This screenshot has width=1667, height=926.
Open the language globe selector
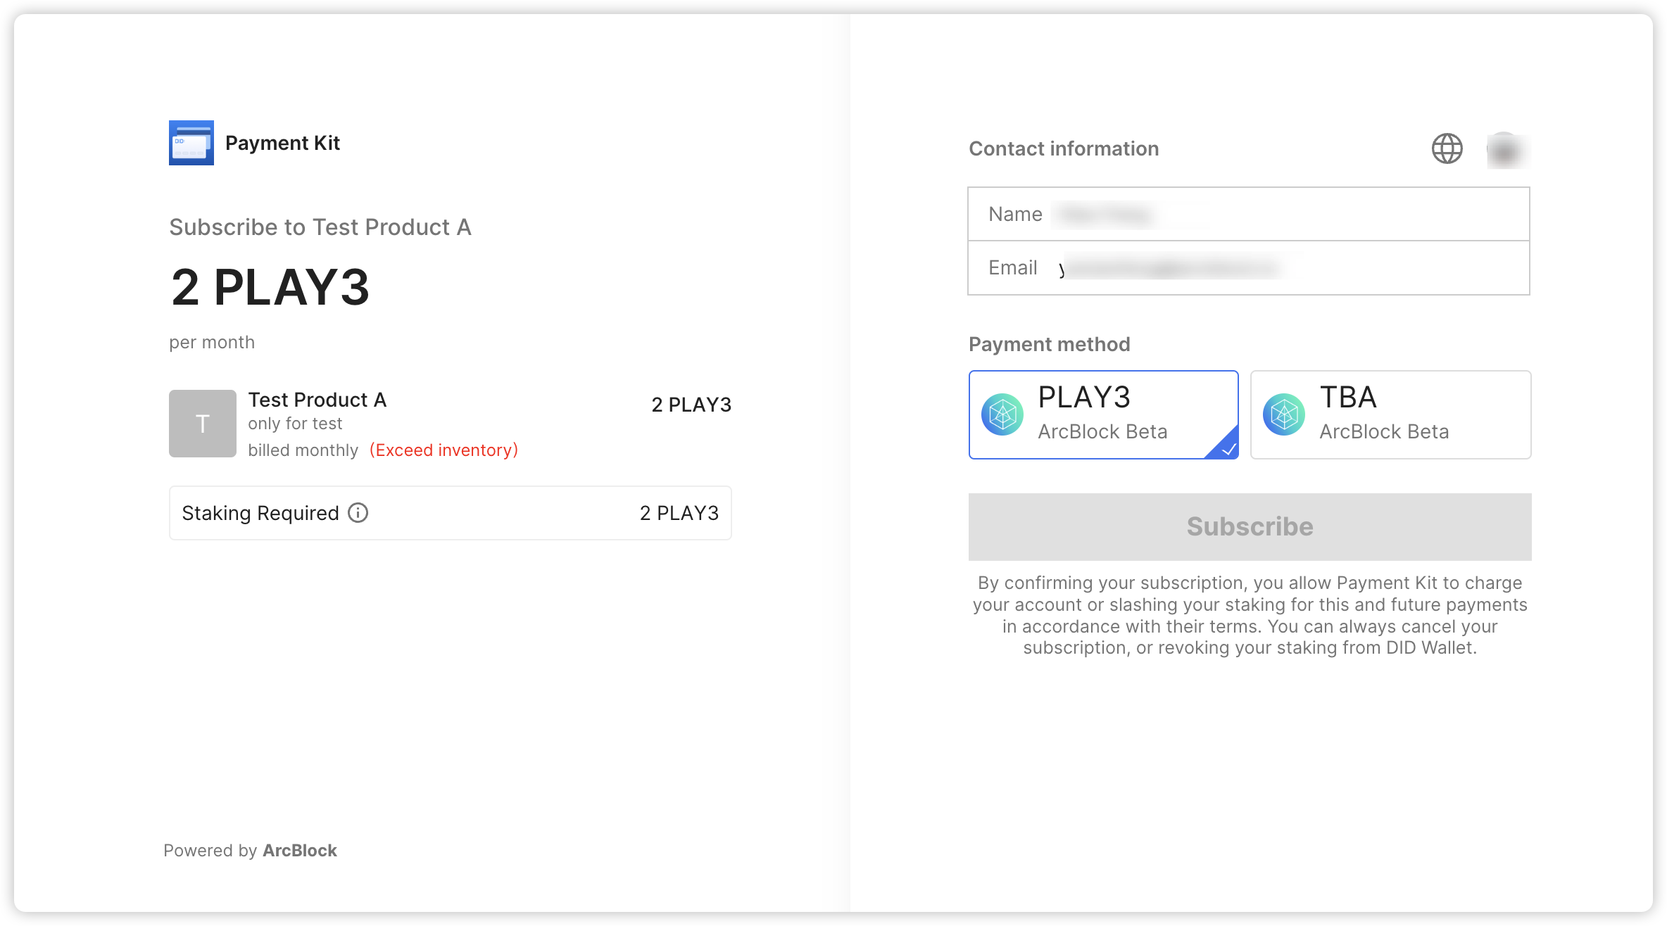pyautogui.click(x=1447, y=148)
